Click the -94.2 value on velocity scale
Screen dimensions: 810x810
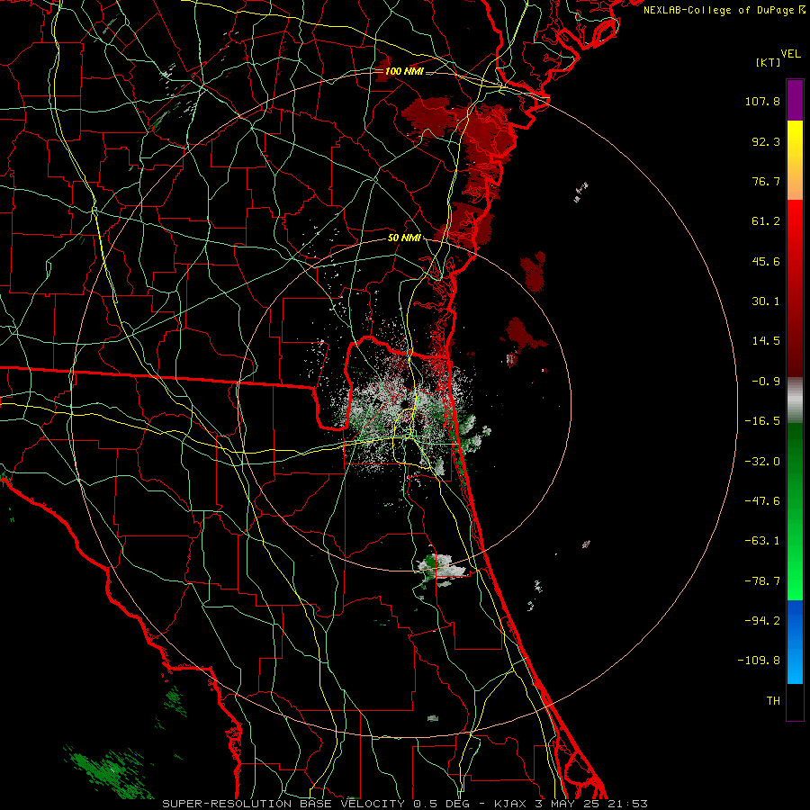(762, 621)
